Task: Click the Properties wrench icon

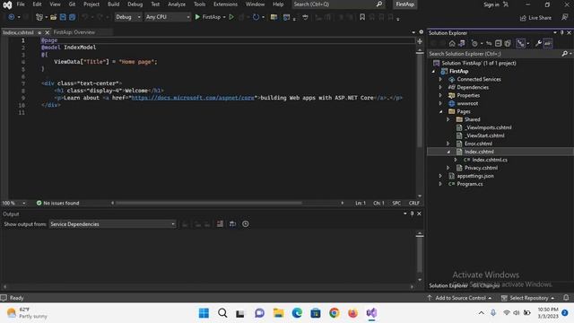Action: [538, 44]
